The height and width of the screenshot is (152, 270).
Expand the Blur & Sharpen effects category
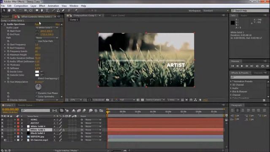tap(231, 92)
